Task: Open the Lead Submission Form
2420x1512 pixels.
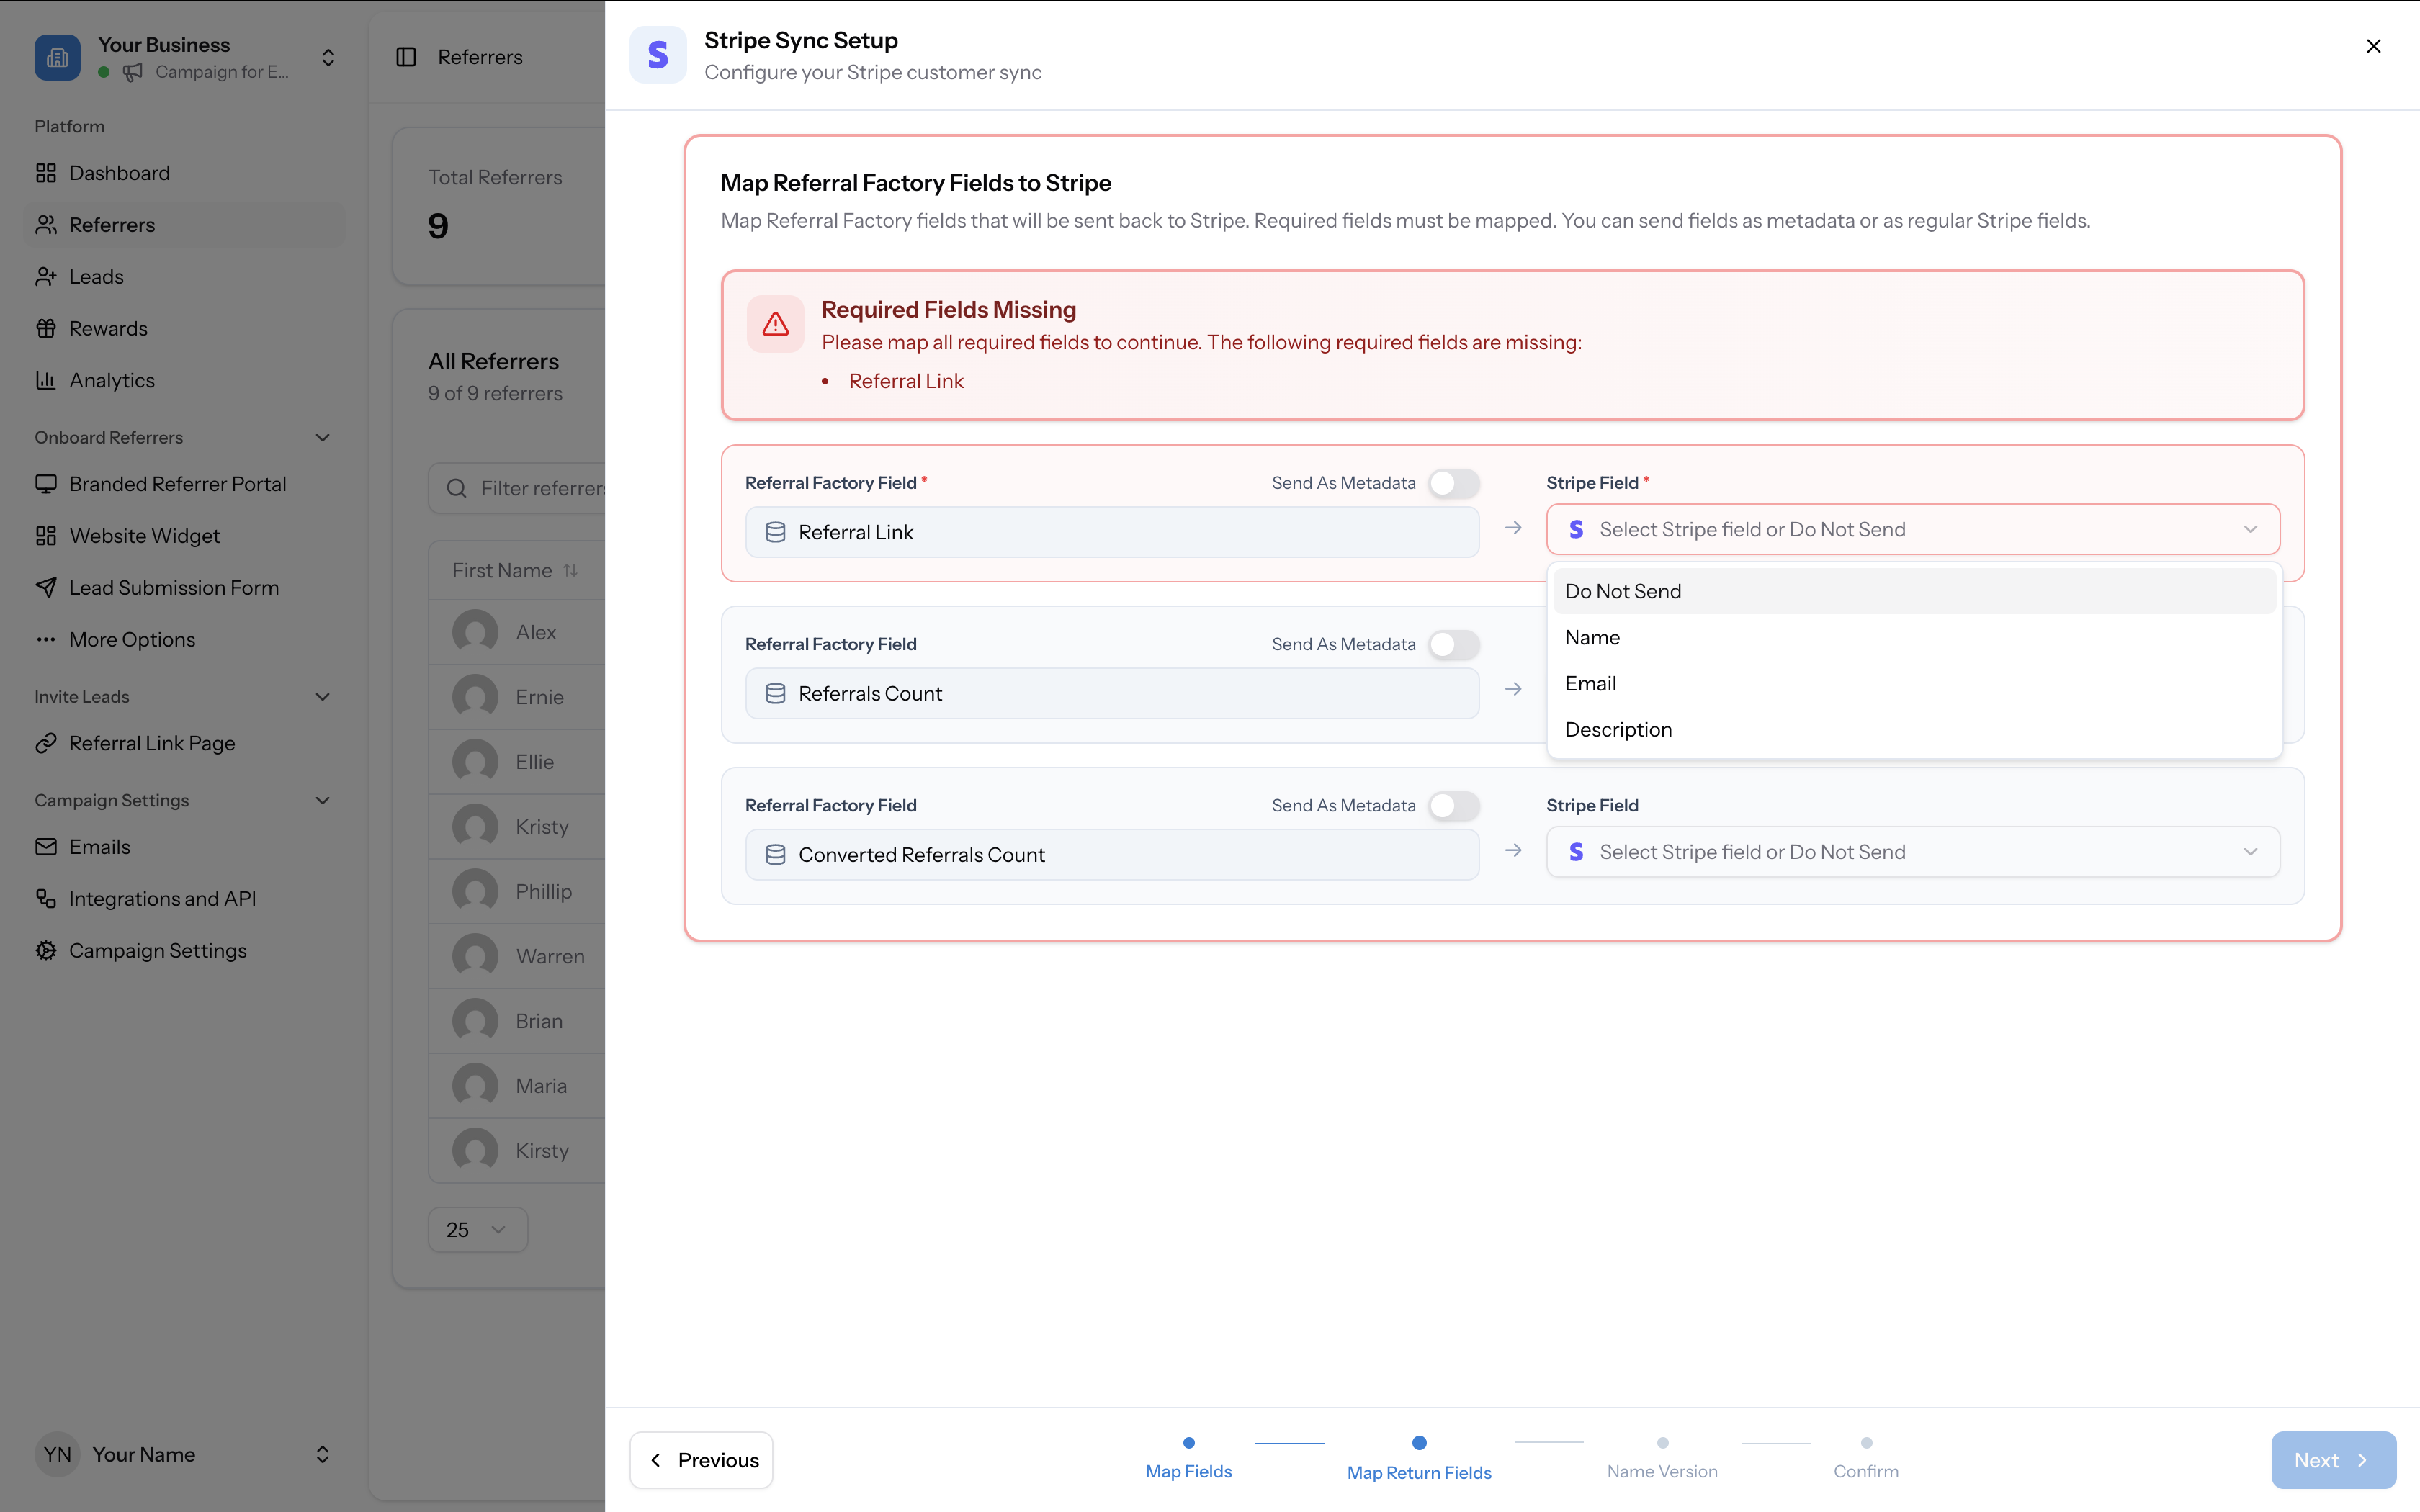Action: (174, 587)
